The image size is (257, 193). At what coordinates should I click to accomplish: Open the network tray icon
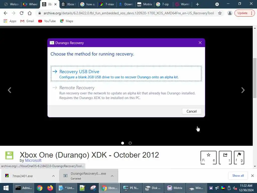[x=217, y=188]
